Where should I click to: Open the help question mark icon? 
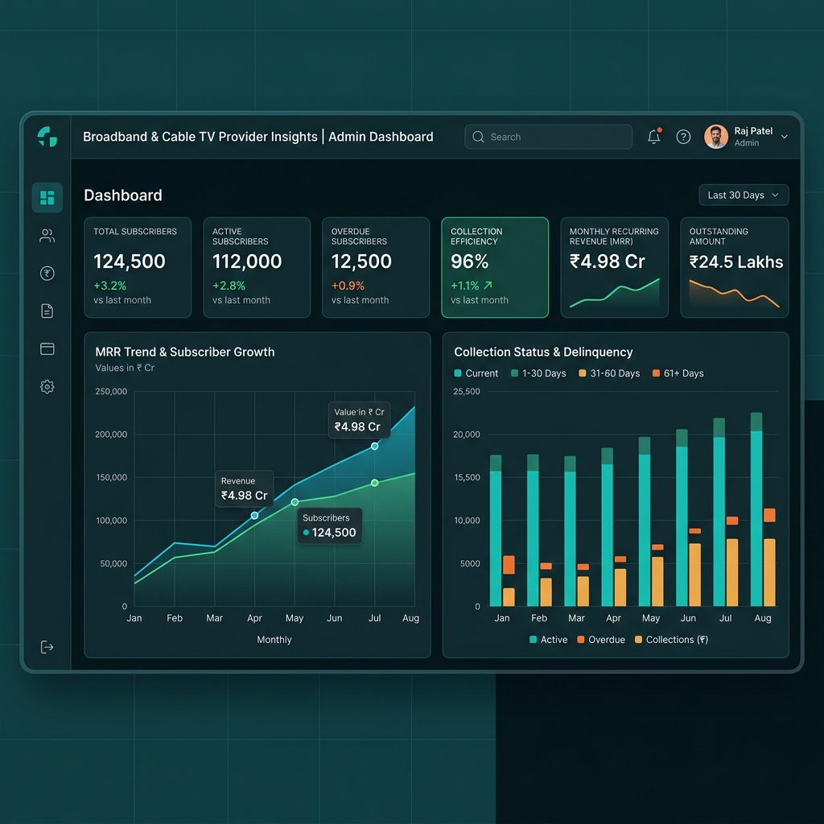683,137
